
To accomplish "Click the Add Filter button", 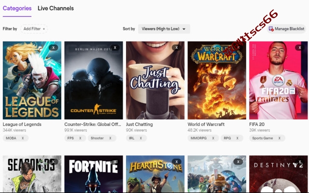I will tap(34, 29).
